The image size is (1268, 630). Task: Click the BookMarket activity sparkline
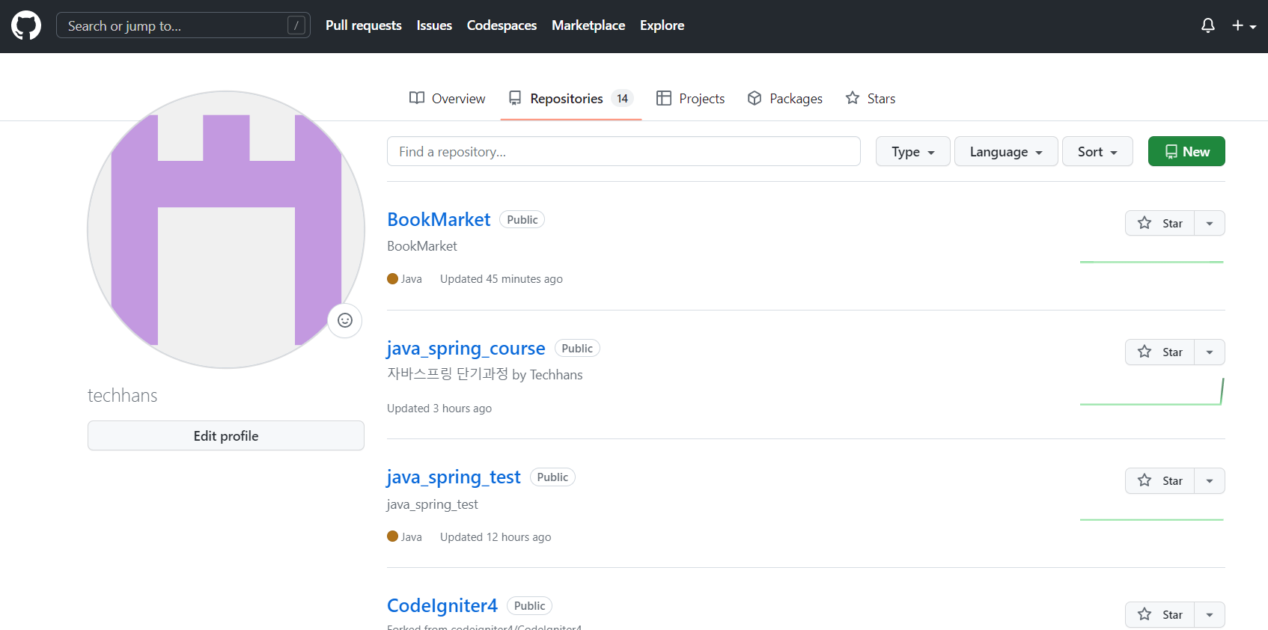1152,262
